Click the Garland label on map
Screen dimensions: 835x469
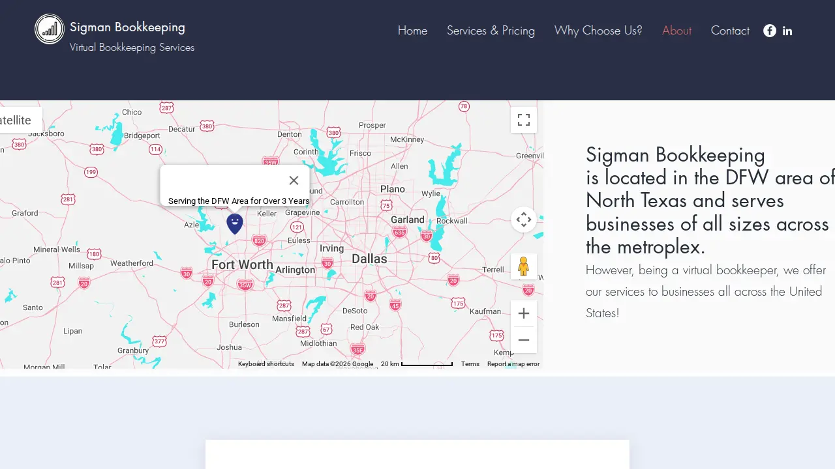pos(408,220)
